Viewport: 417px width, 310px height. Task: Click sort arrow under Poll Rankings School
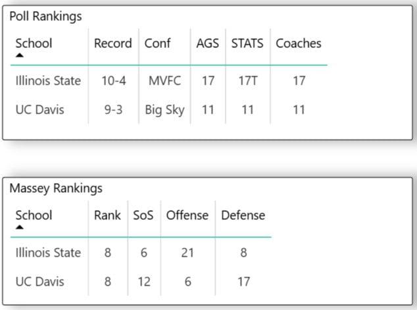pos(20,56)
